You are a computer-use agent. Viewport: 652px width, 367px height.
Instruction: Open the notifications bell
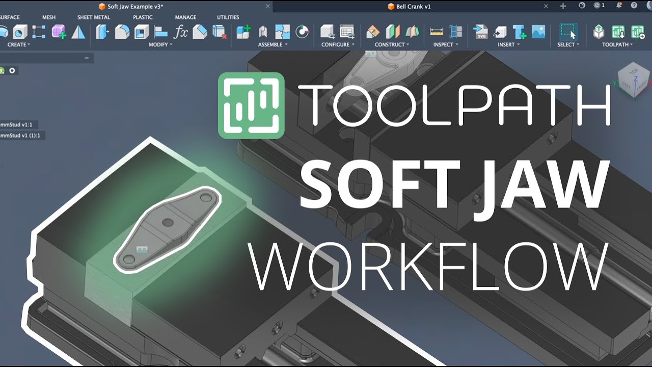(x=620, y=6)
